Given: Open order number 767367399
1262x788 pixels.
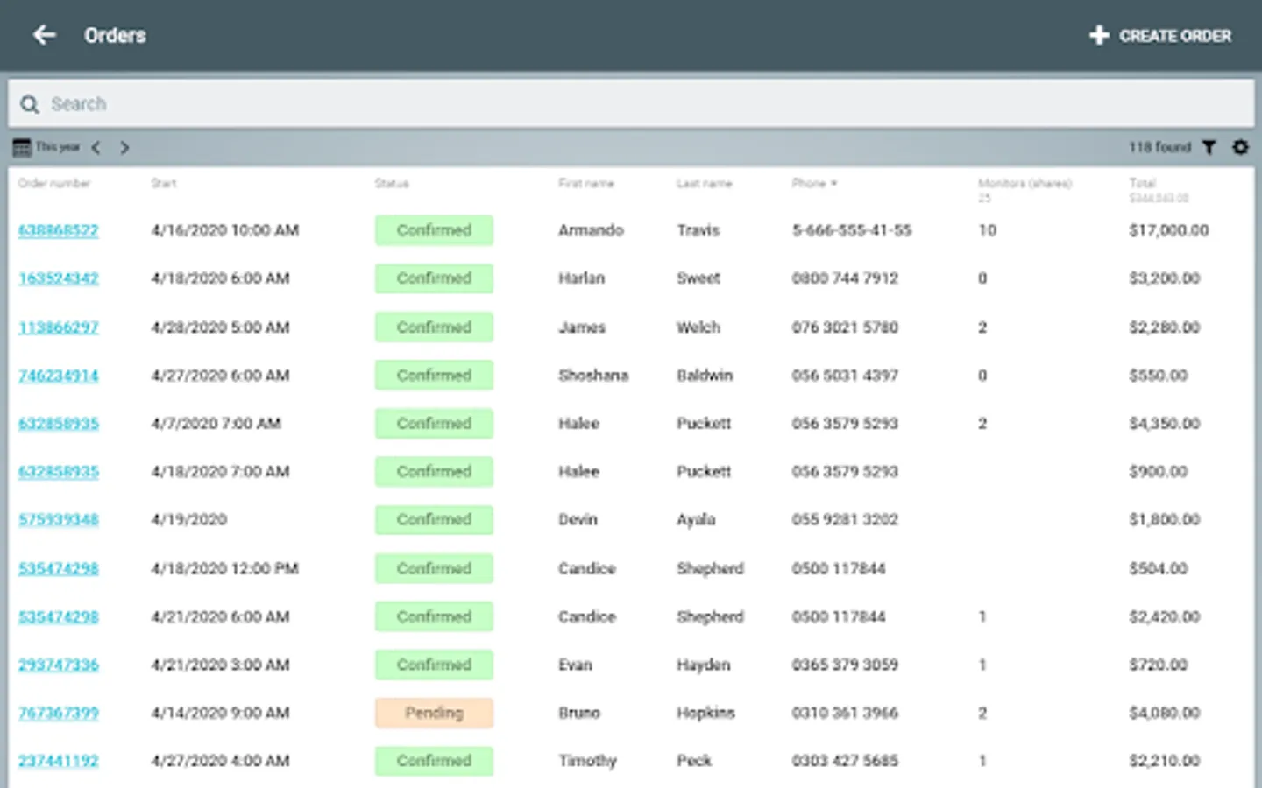Looking at the screenshot, I should [59, 713].
